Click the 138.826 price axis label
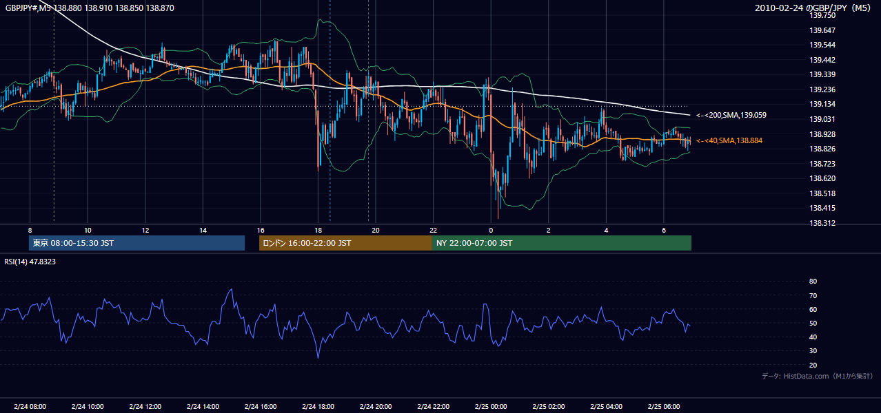881x413 pixels. coord(823,149)
